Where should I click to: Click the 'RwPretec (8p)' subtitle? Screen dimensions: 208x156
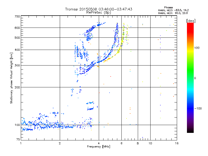point(99,12)
